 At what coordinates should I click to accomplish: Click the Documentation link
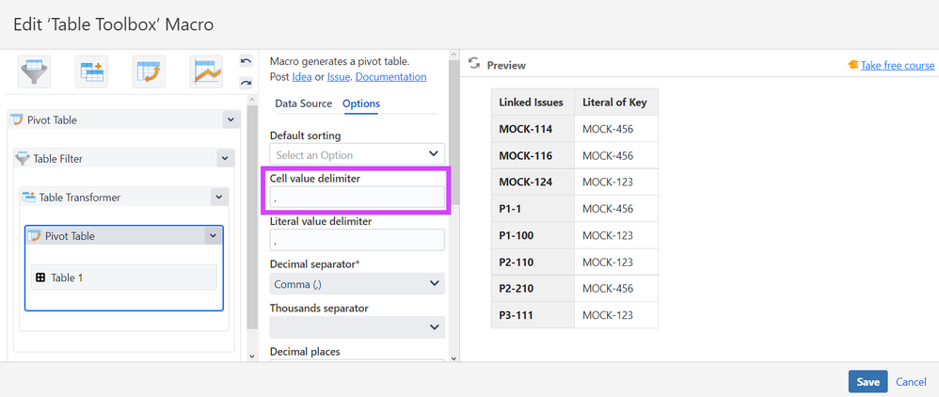(x=390, y=76)
